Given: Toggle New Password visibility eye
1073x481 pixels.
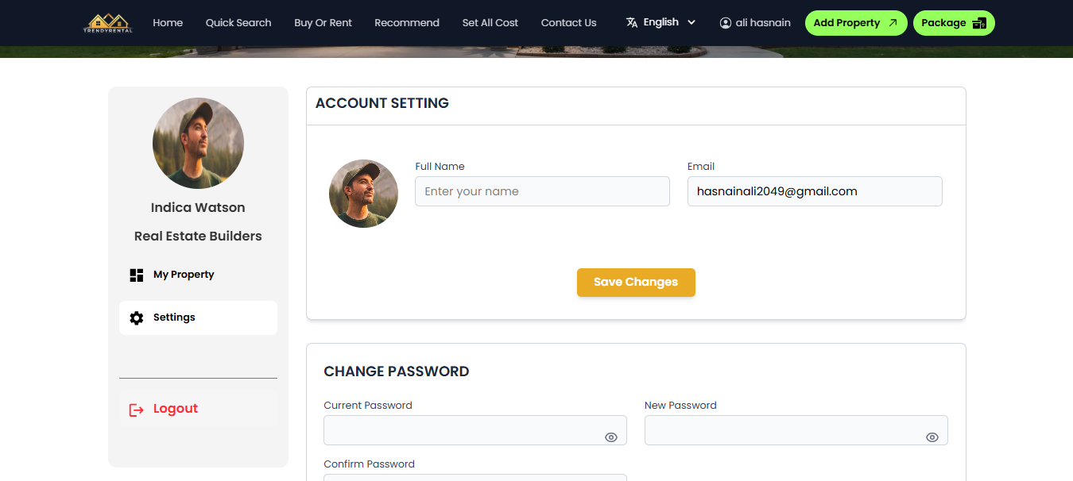Looking at the screenshot, I should [x=932, y=437].
